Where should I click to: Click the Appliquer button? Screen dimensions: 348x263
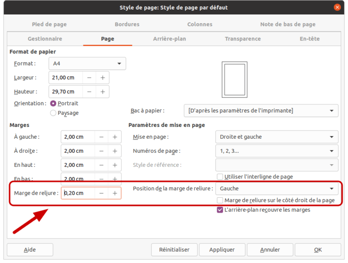click(x=222, y=250)
